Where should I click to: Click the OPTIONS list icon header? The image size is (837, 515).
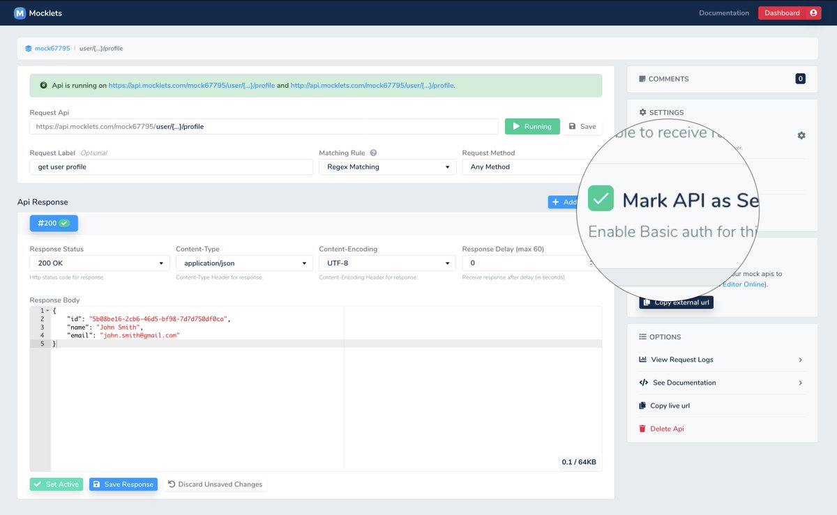(x=642, y=337)
